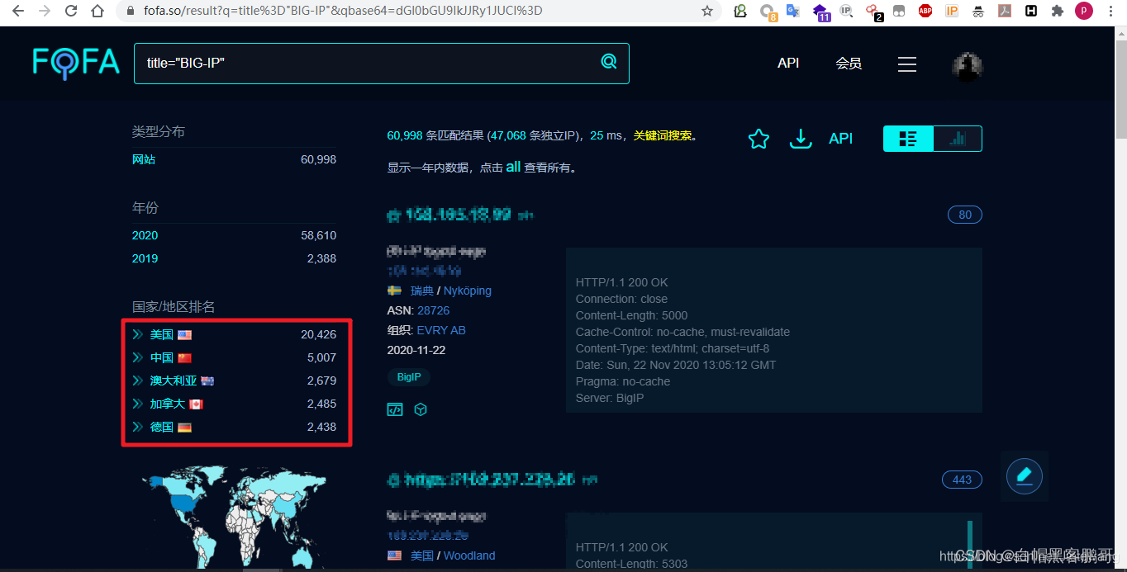Click the 美国 count 20,426
Screen dimensions: 1127x572
click(x=319, y=334)
